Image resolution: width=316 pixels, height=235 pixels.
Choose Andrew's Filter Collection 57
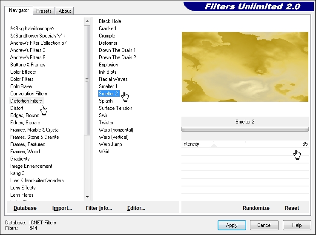(38, 43)
